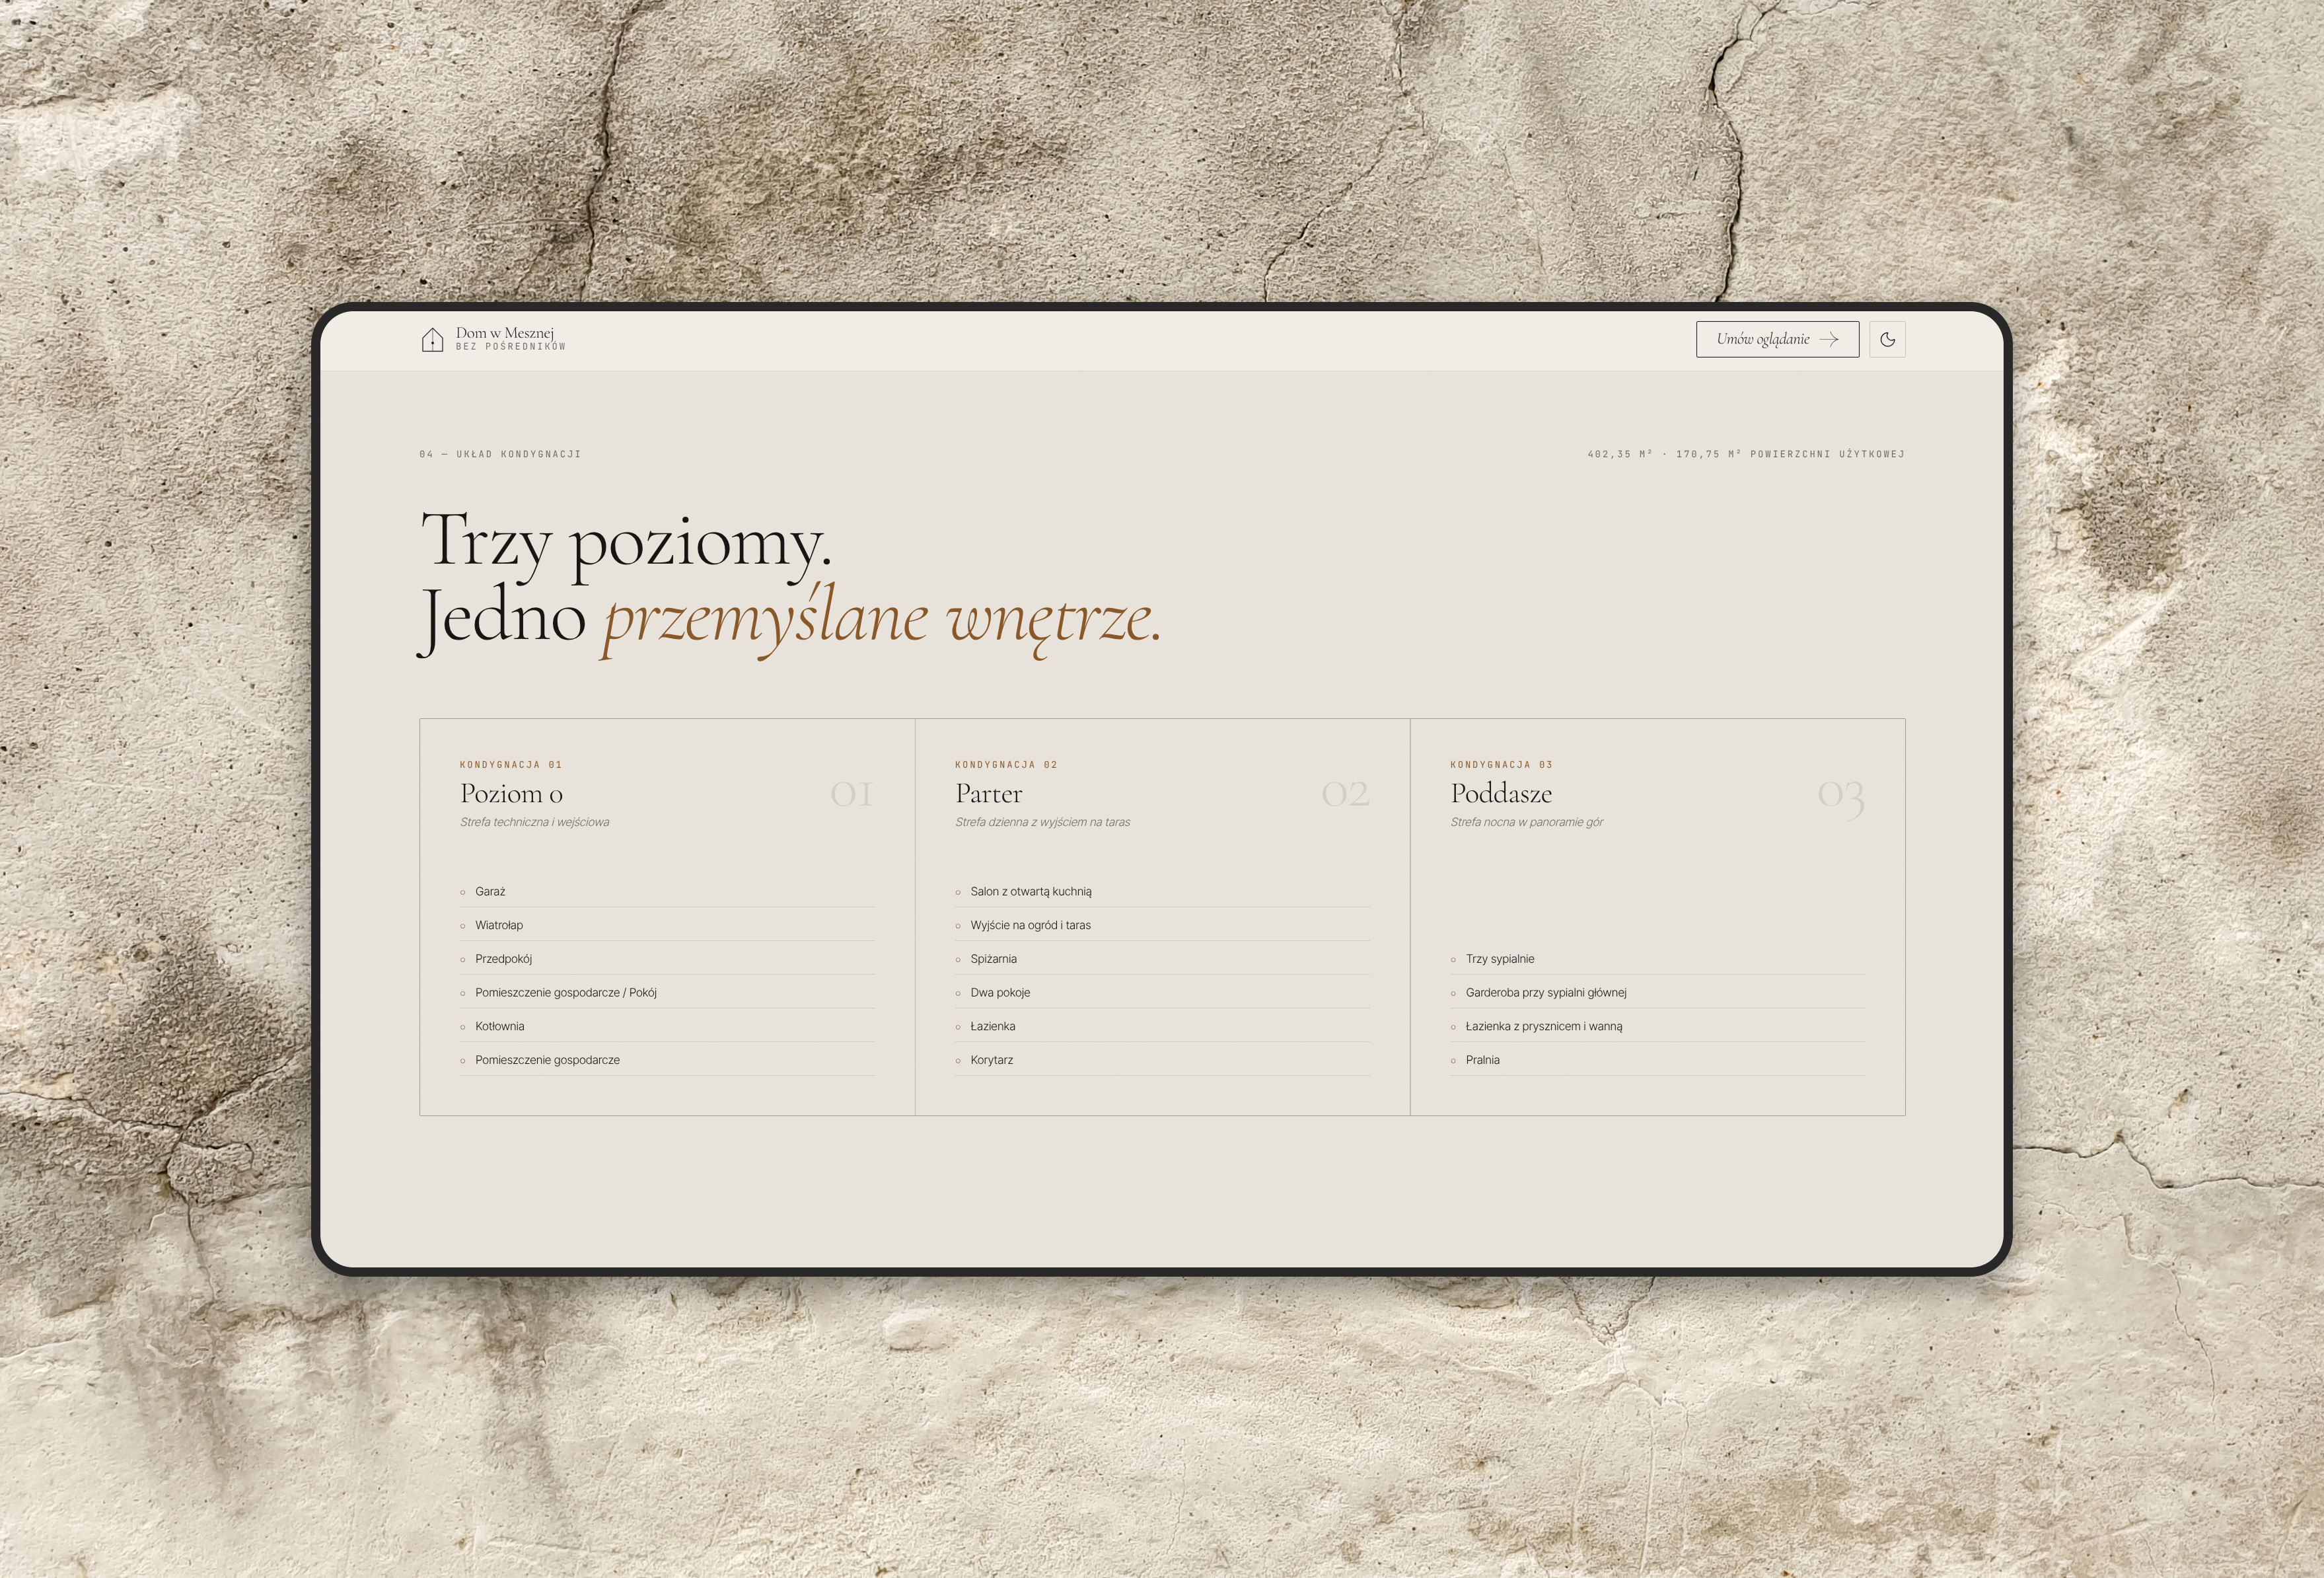Click Łazienka z prysznicem i wanną row
The height and width of the screenshot is (1578, 2324).
1657,1026
